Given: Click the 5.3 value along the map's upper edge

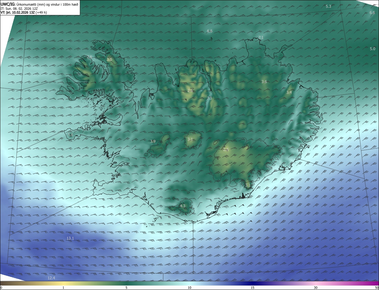Looking at the screenshot, I should (x=328, y=6).
